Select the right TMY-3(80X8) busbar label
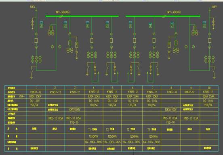 pos(173,12)
